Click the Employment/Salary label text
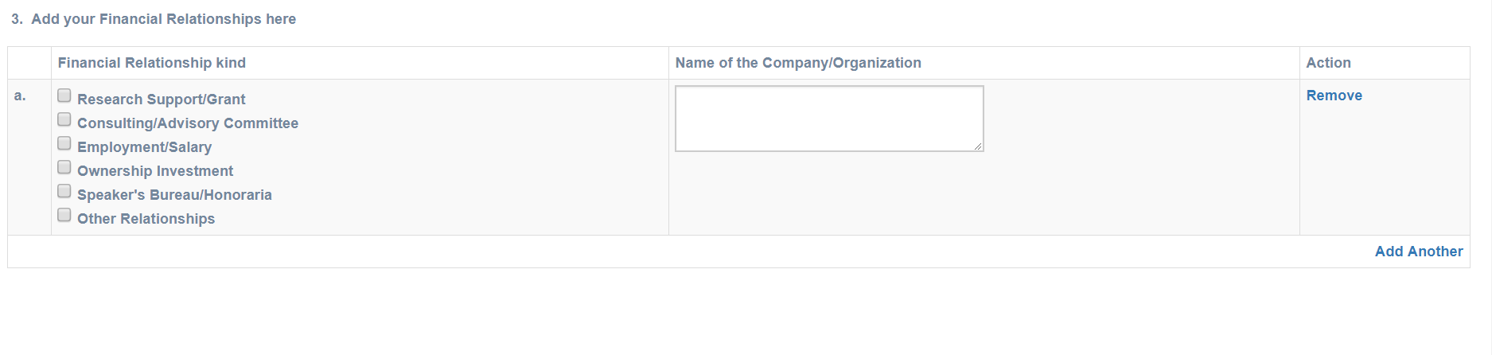This screenshot has height=355, width=1492. click(144, 147)
